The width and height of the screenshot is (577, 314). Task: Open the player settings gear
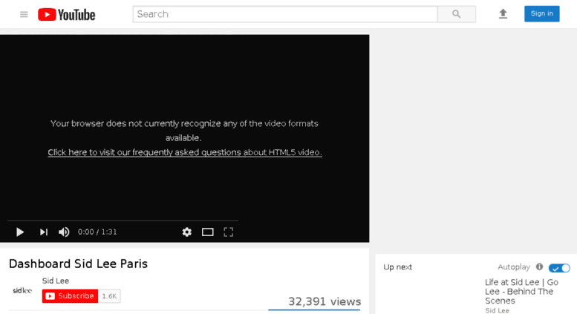[187, 232]
